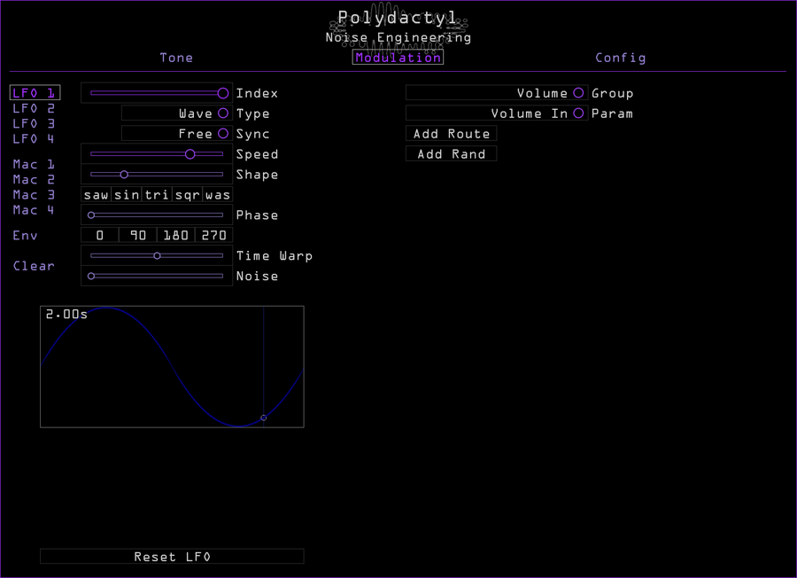
Task: Select the sin waveform shape
Action: click(126, 195)
